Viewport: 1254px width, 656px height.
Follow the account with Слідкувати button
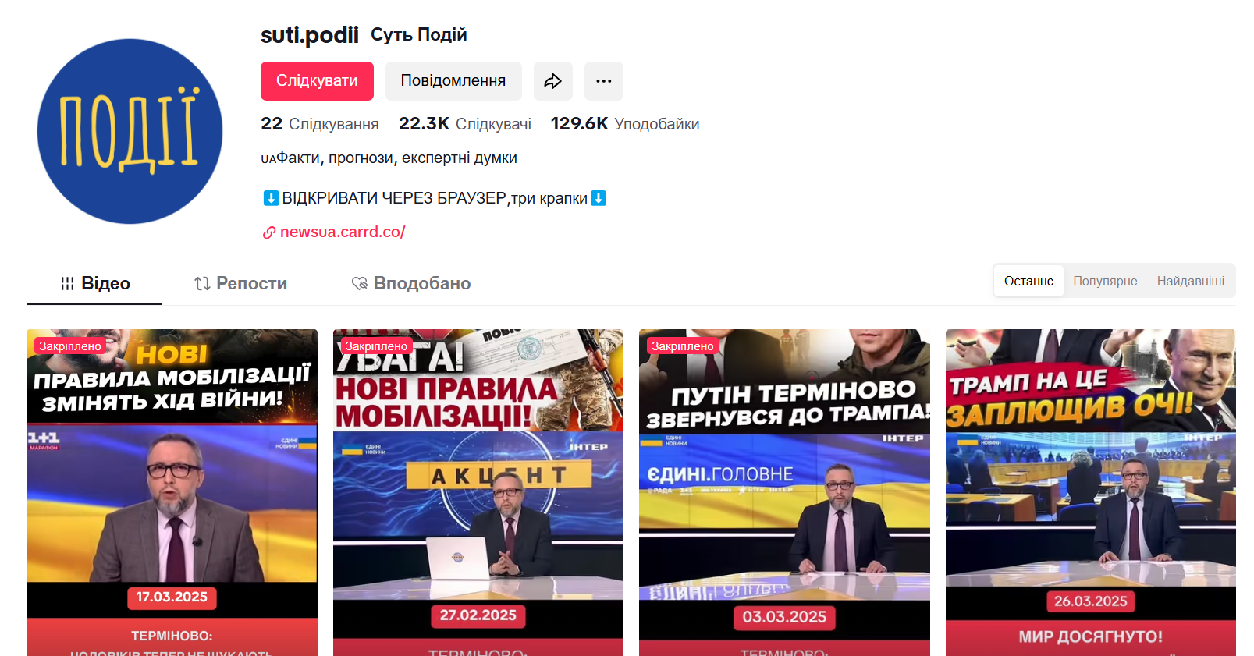click(317, 81)
